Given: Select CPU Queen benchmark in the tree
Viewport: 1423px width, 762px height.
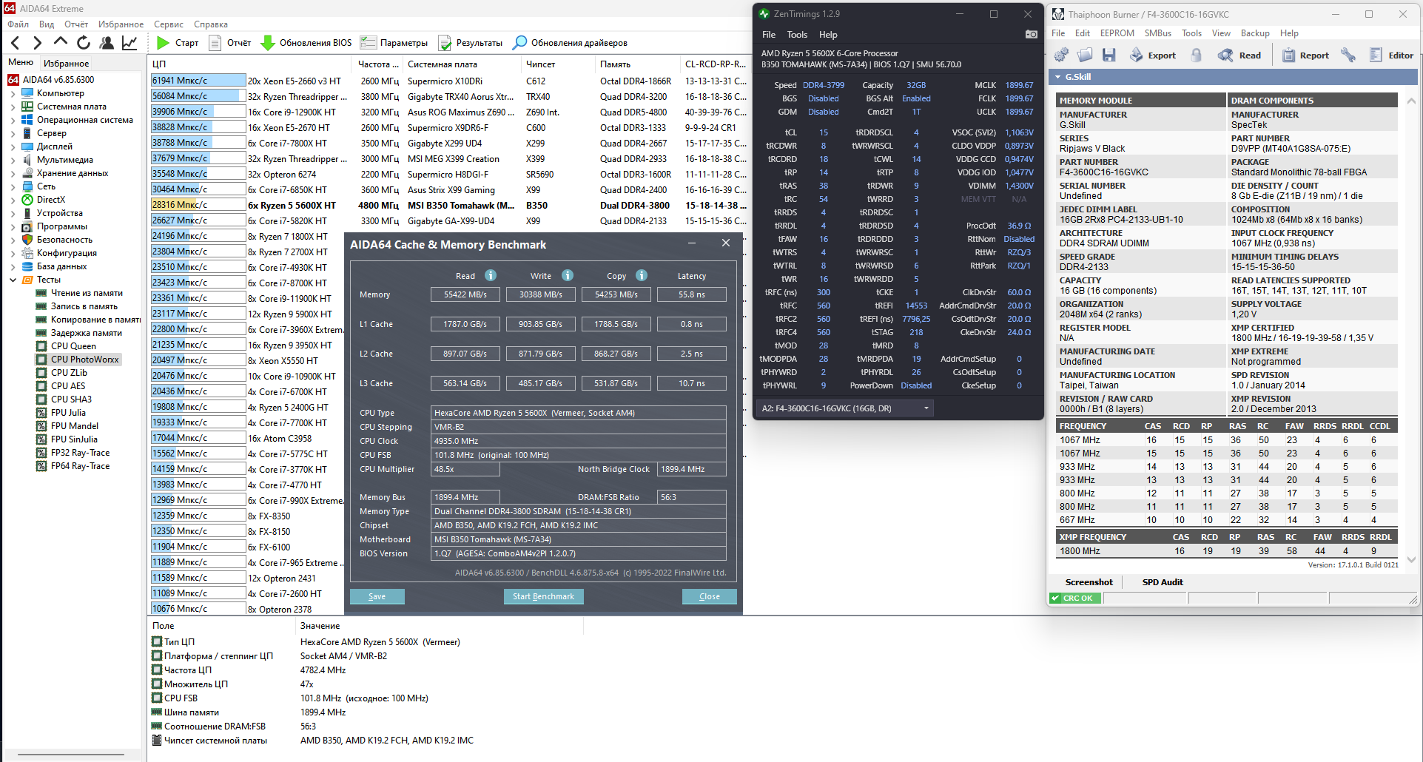Looking at the screenshot, I should click(x=73, y=346).
